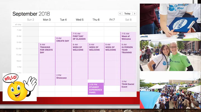Select the Fri 7 day header
This screenshot has width=201, height=112.
pyautogui.click(x=112, y=20)
